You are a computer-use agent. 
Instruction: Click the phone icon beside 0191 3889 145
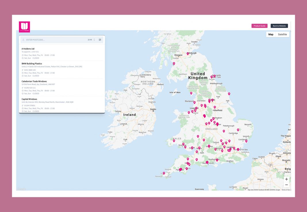point(23,70)
